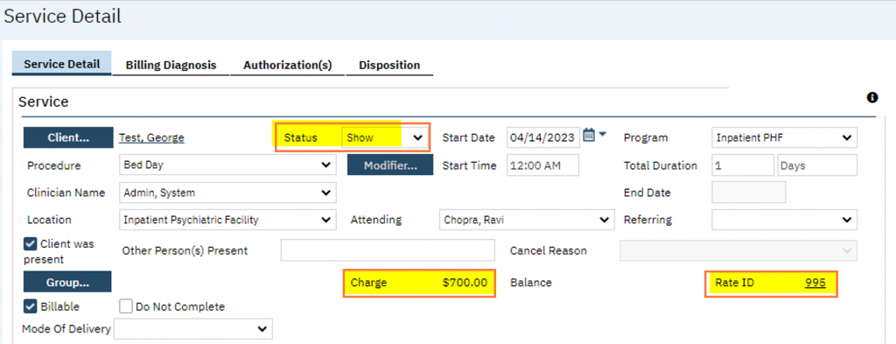Click the Other Person(s) Present text field

[x=388, y=250]
